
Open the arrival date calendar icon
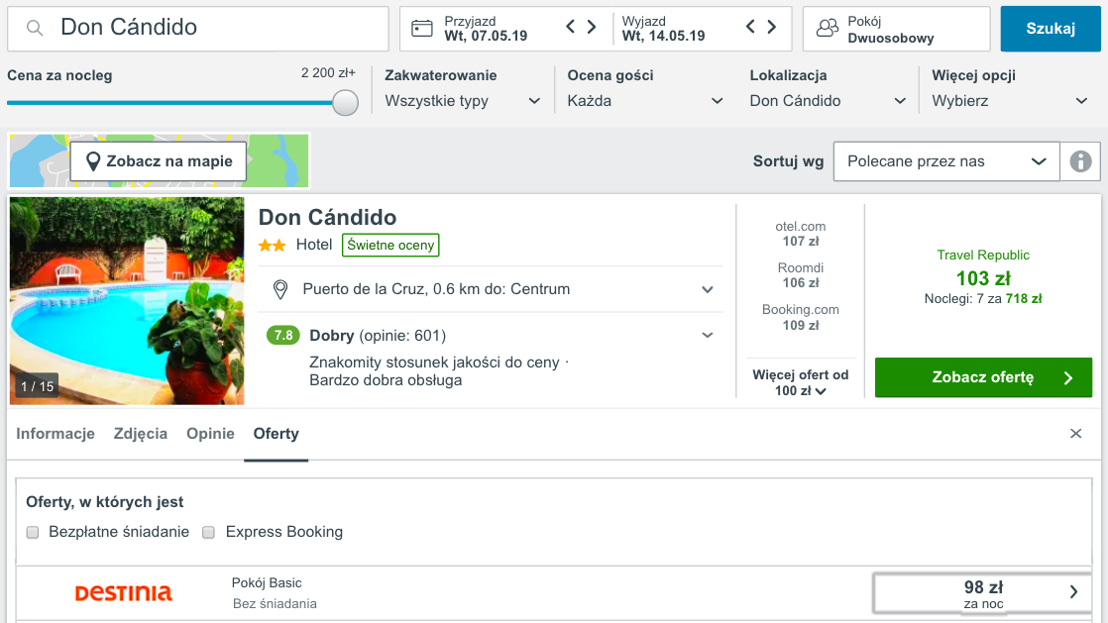click(x=422, y=29)
